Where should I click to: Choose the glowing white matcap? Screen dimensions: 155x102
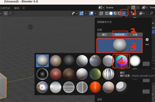pos(135,61)
